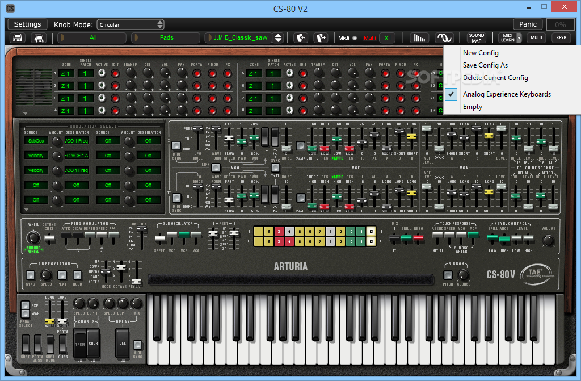The width and height of the screenshot is (581, 381).
Task: Select red memory button 4 in row II
Action: tap(289, 241)
